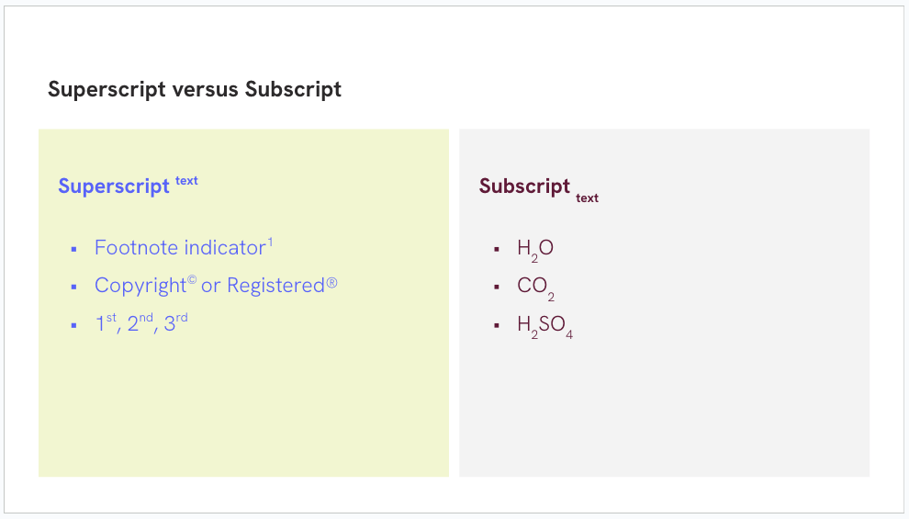Click the subscript 'text' beside Subscript heading
Viewport: 909px width, 519px height.
[587, 198]
